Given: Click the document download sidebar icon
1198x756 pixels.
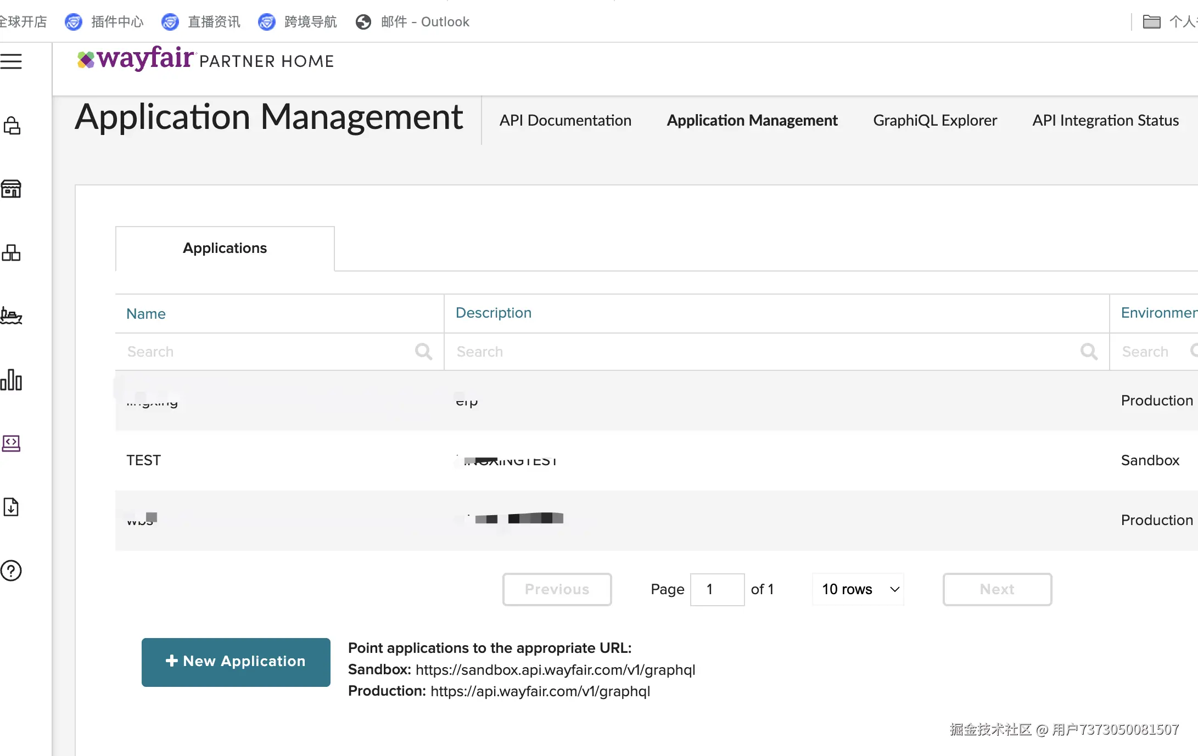Looking at the screenshot, I should click(x=12, y=507).
